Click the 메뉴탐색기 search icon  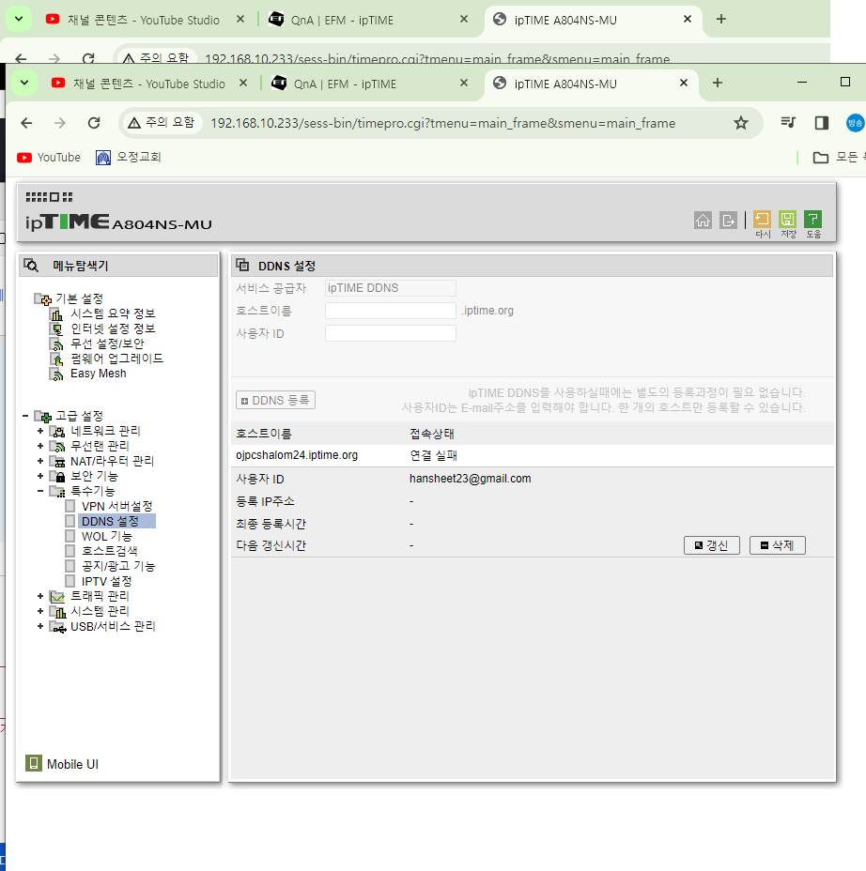click(31, 266)
